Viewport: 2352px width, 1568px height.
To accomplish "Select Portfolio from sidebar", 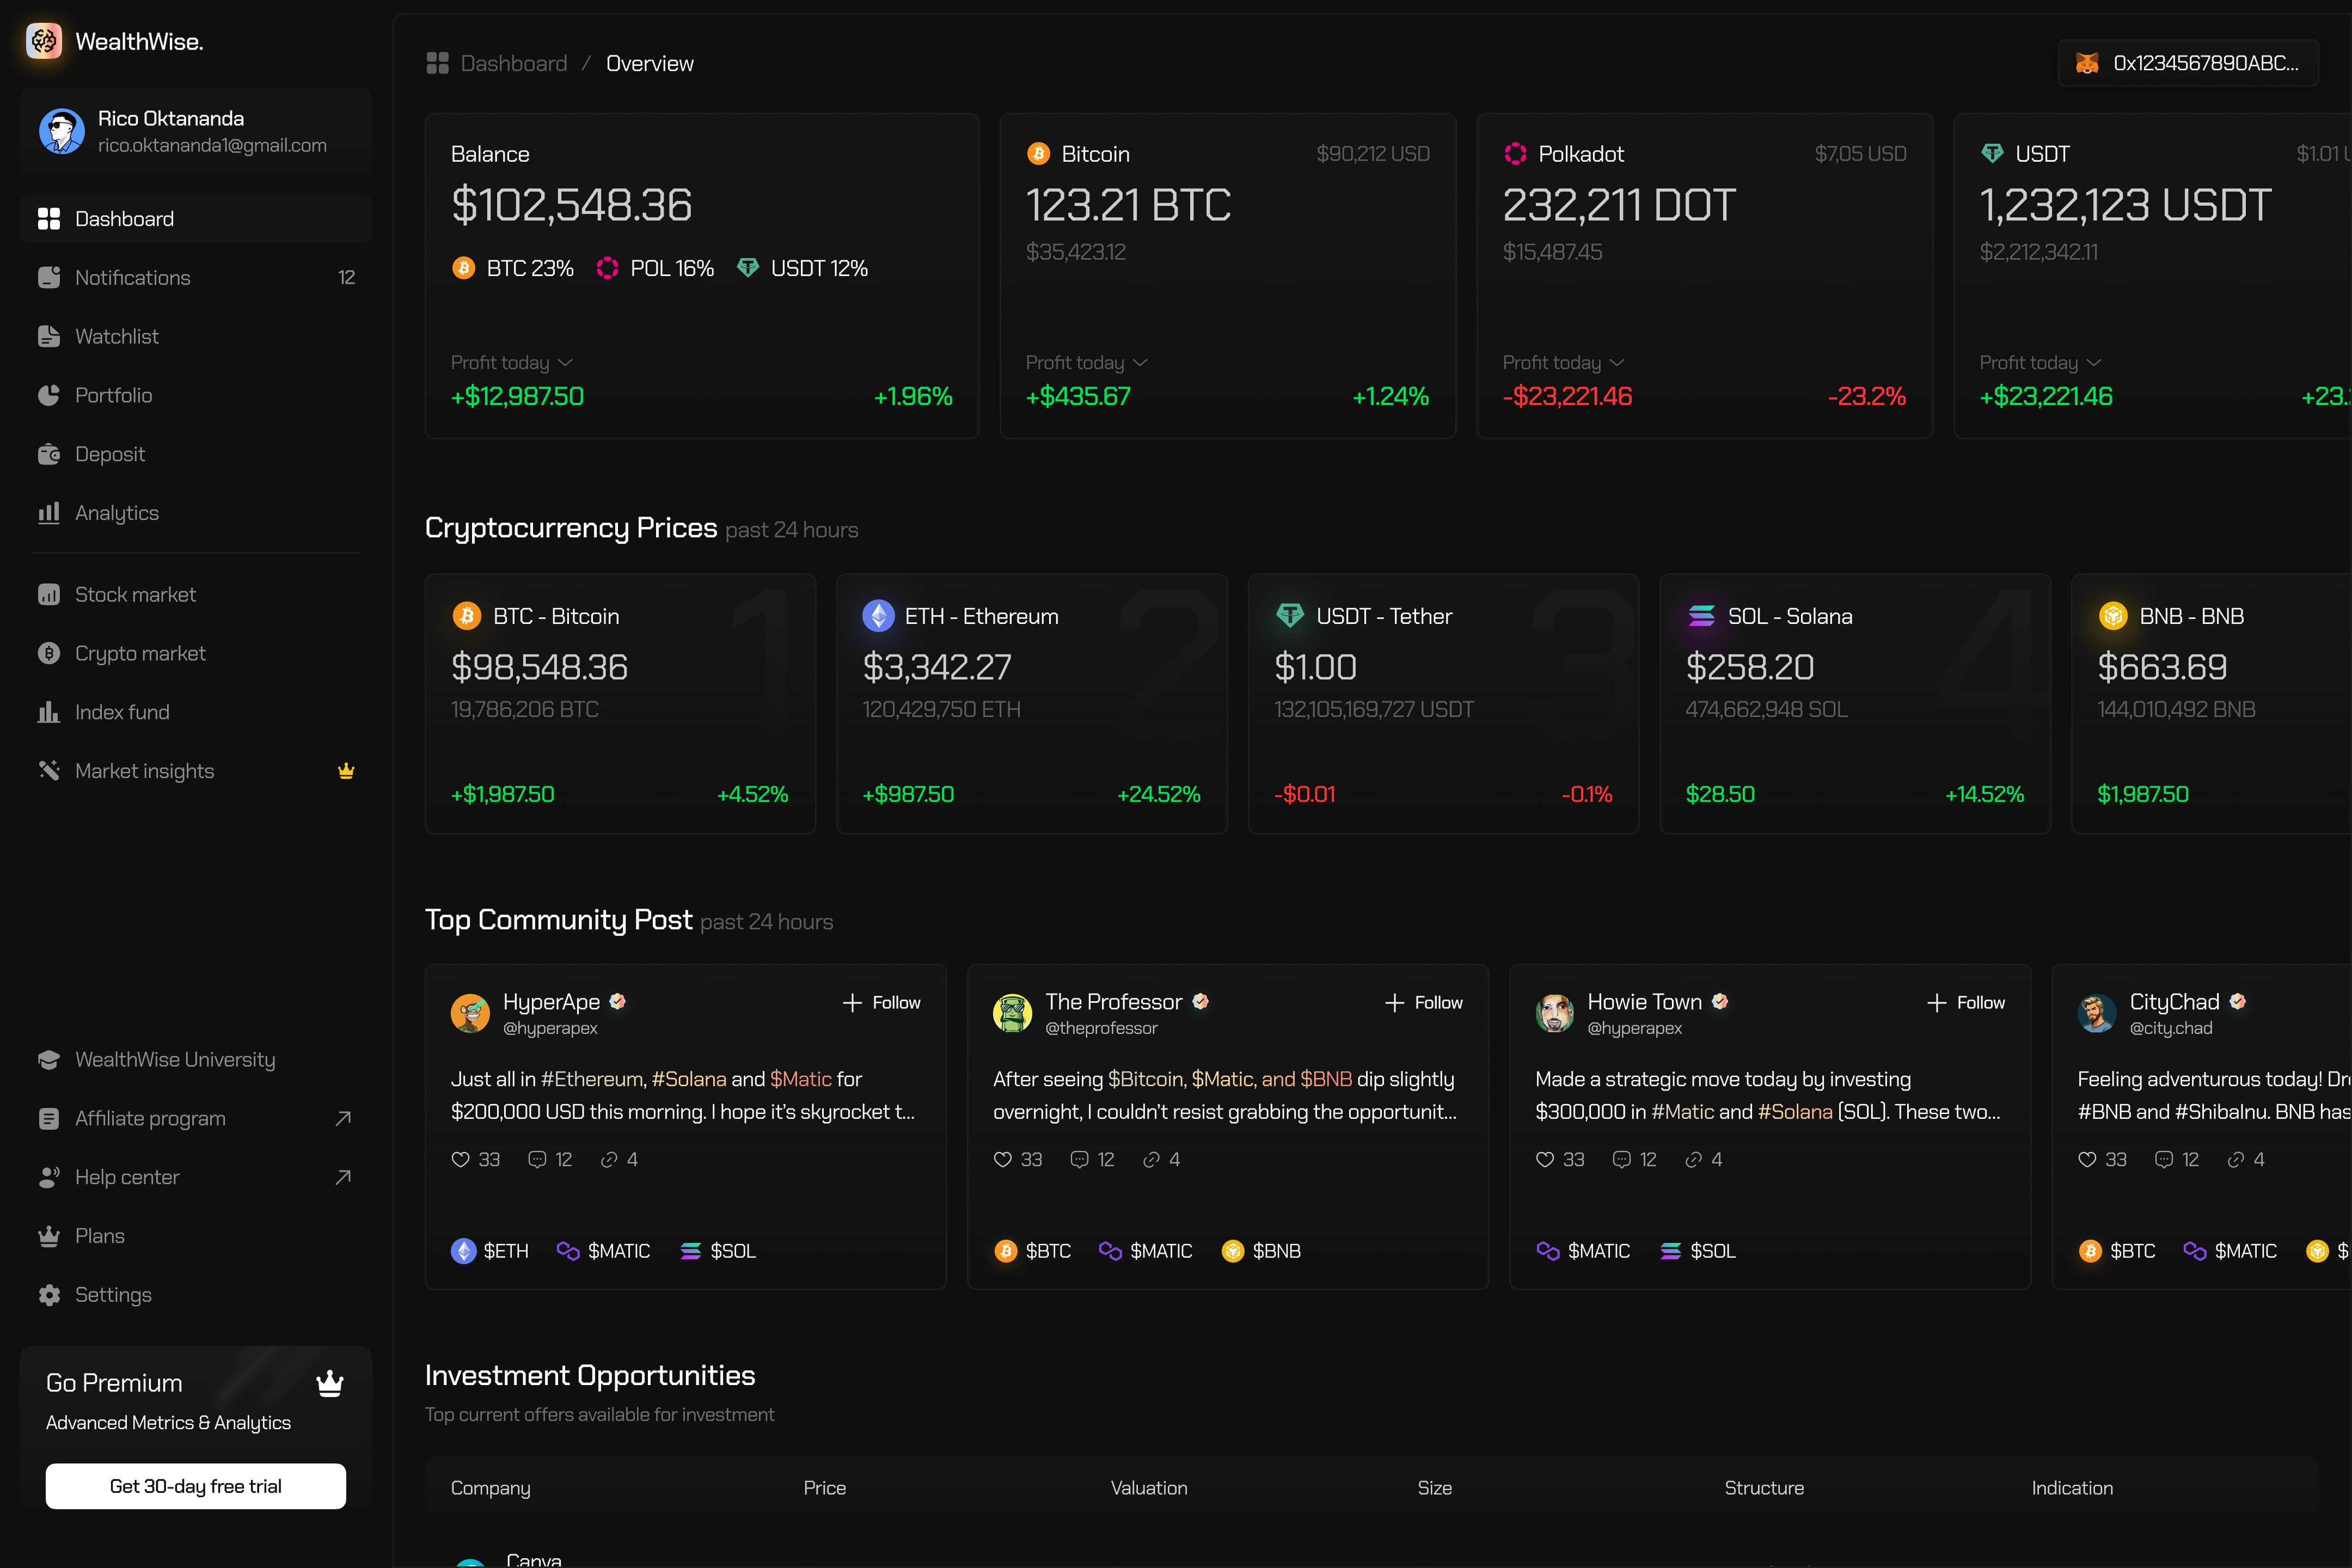I will pyautogui.click(x=196, y=396).
